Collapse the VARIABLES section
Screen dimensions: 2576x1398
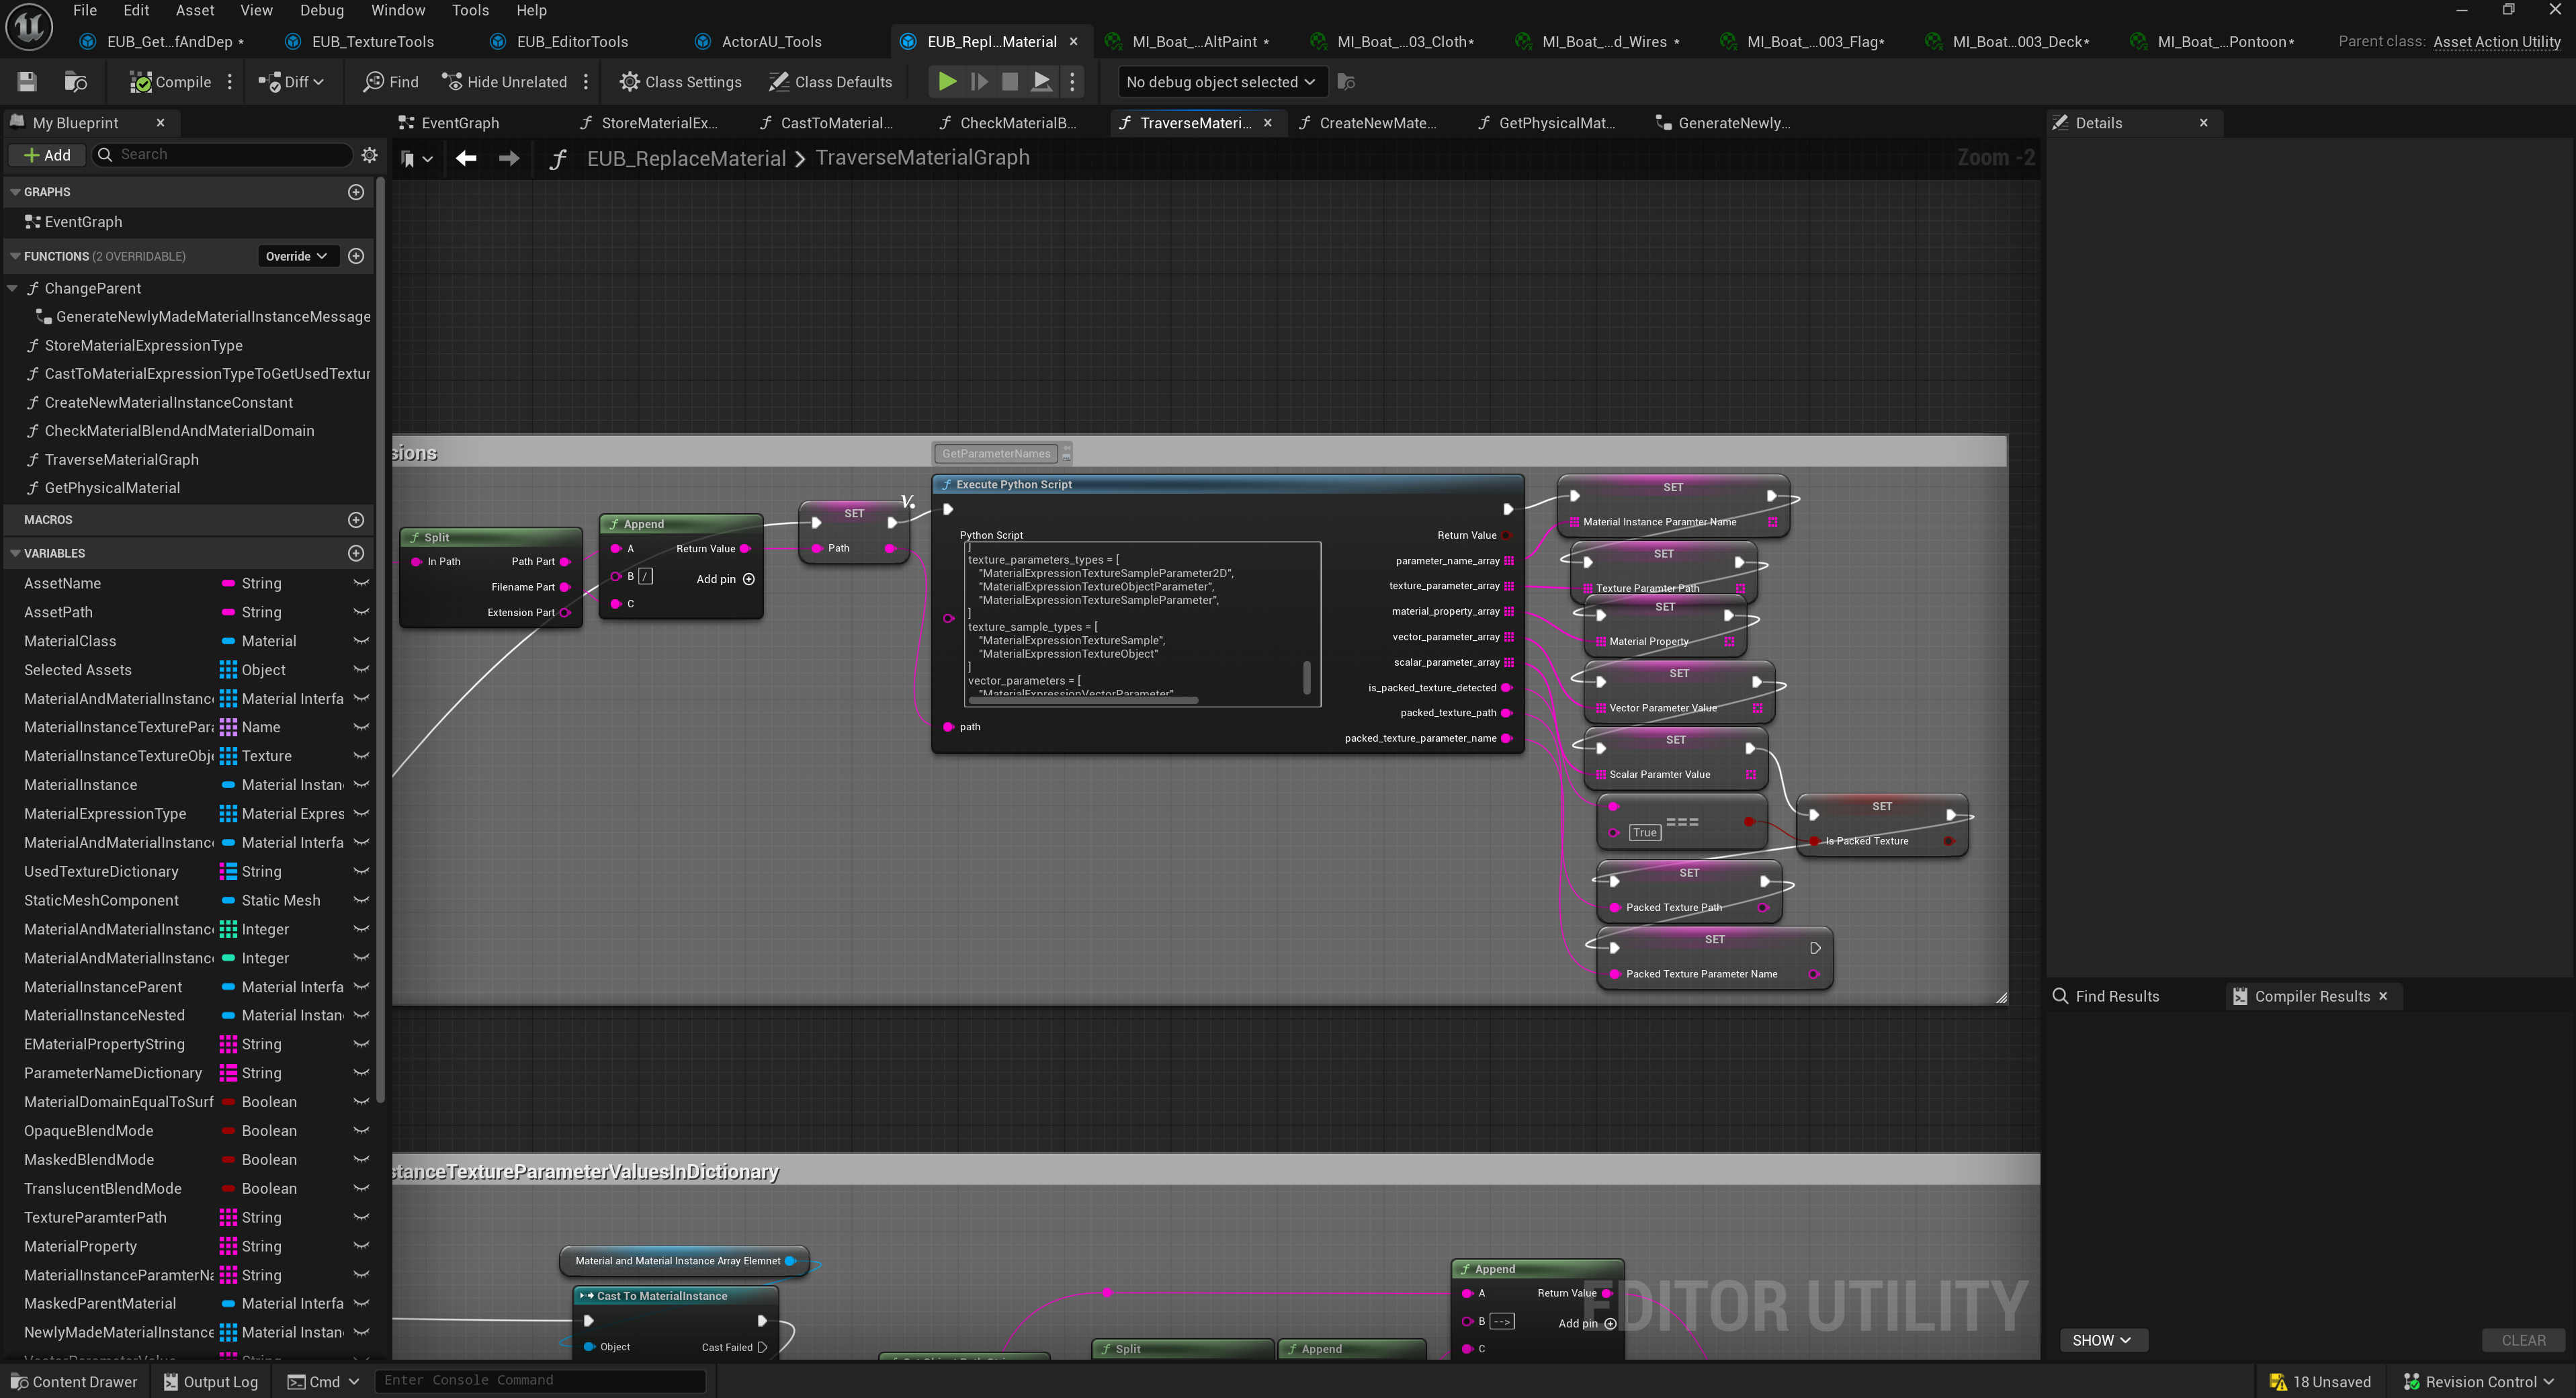point(15,553)
